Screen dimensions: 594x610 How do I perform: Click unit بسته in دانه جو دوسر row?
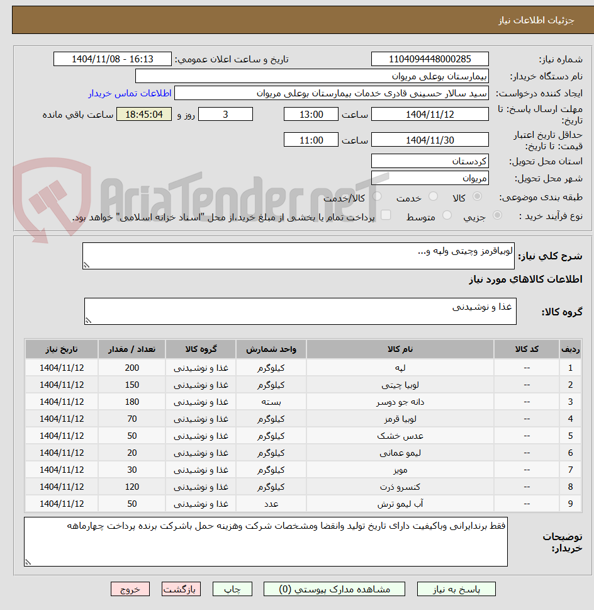[271, 402]
